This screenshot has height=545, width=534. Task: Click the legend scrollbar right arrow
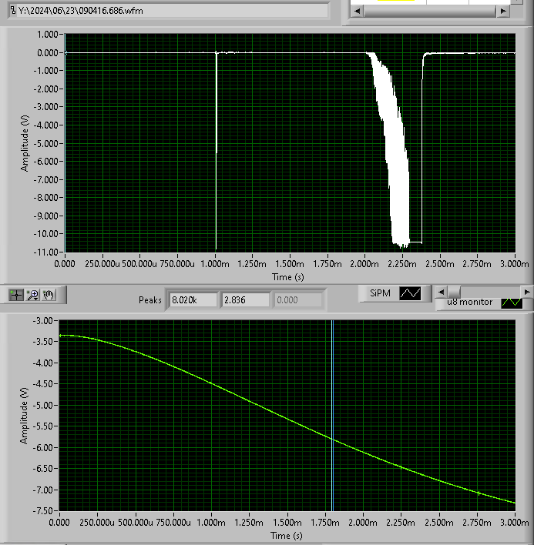click(x=527, y=292)
